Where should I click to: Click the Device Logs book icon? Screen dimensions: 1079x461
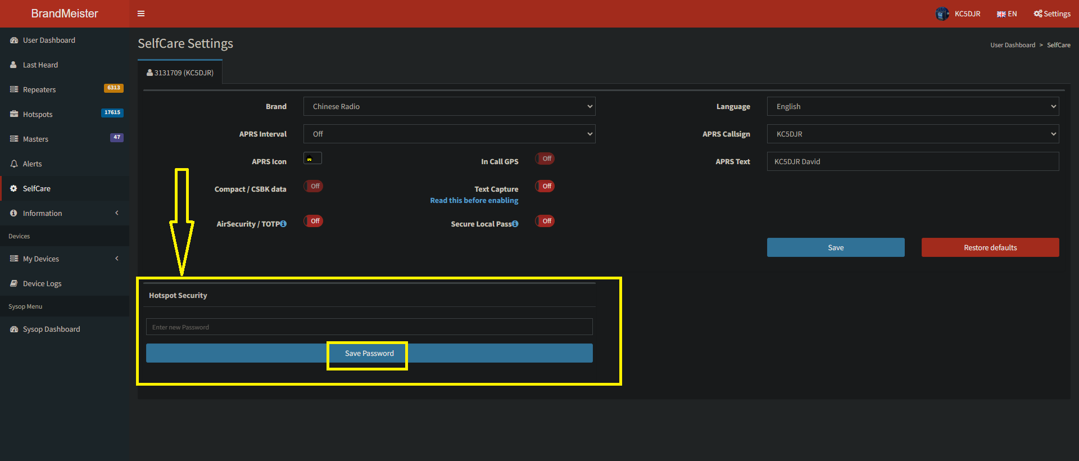point(14,283)
